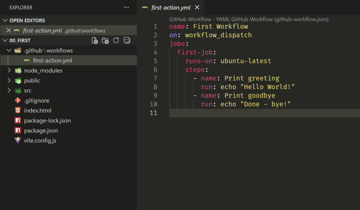Open explorer More Actions ellipsis menu
This screenshot has height=210, width=360.
[127, 7]
